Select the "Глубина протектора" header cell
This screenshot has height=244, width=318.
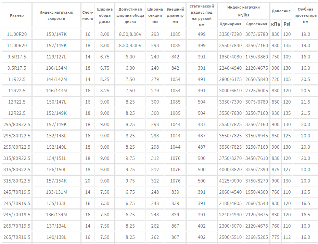tap(305, 15)
